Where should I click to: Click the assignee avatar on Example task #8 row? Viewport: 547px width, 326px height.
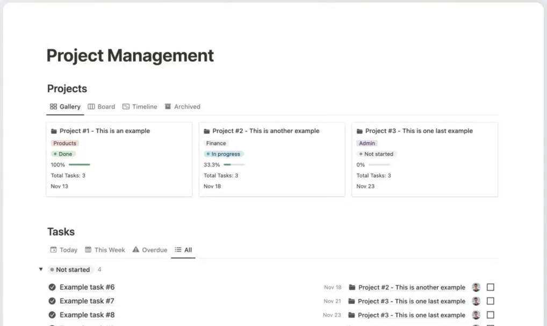tap(476, 315)
